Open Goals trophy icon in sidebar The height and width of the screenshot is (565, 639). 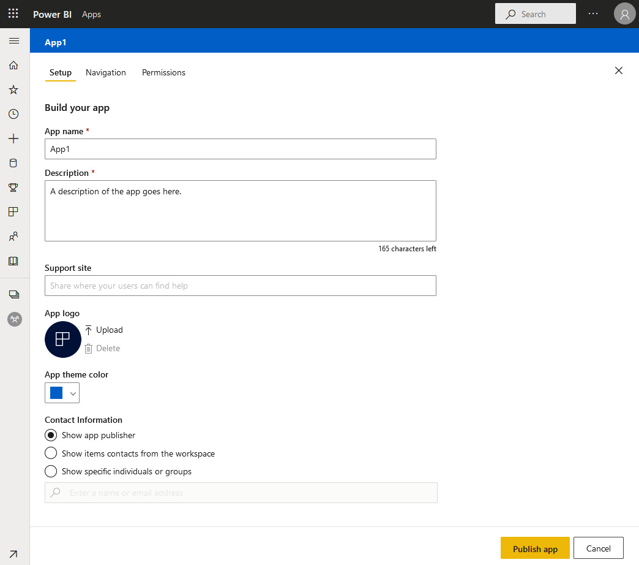click(x=13, y=188)
